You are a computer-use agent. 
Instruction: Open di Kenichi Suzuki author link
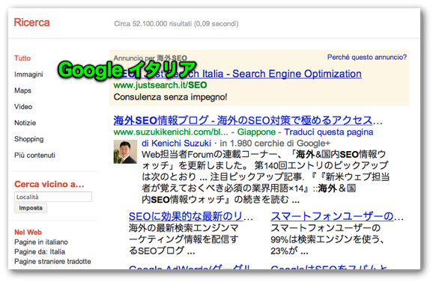tap(176, 144)
